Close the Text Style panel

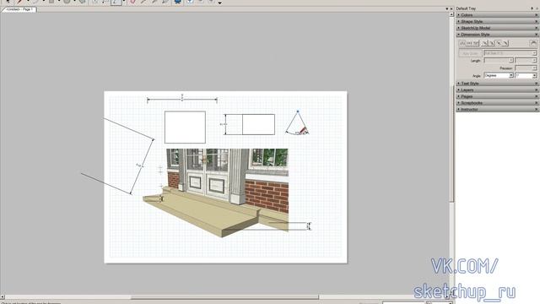537,84
